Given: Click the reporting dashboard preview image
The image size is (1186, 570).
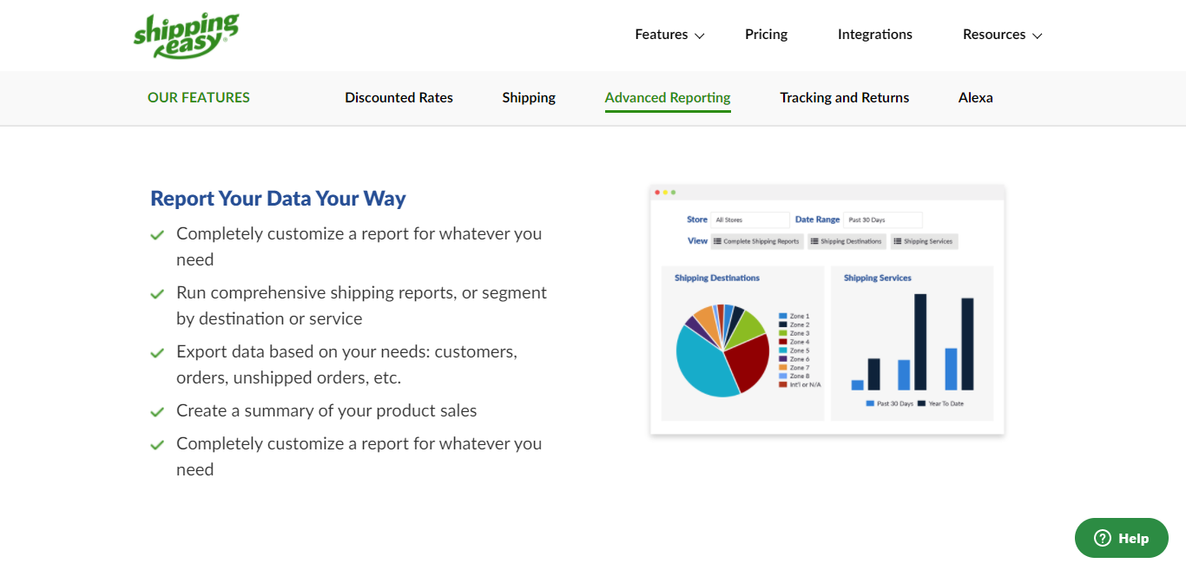Looking at the screenshot, I should point(827,310).
